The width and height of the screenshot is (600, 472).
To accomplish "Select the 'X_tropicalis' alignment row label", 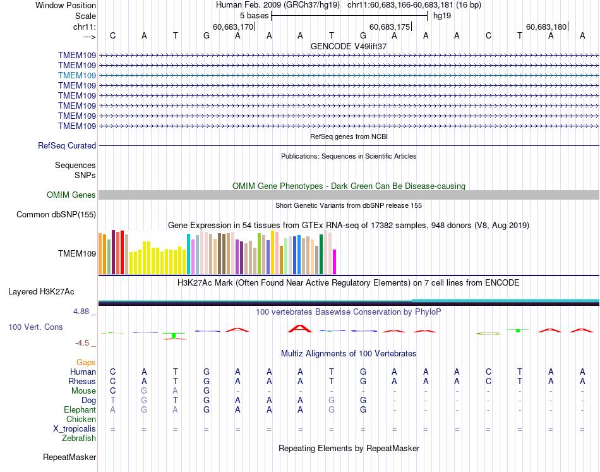I will (75, 429).
